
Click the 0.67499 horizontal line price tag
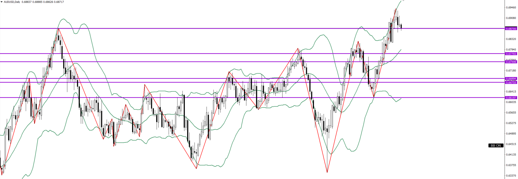click(x=511, y=62)
